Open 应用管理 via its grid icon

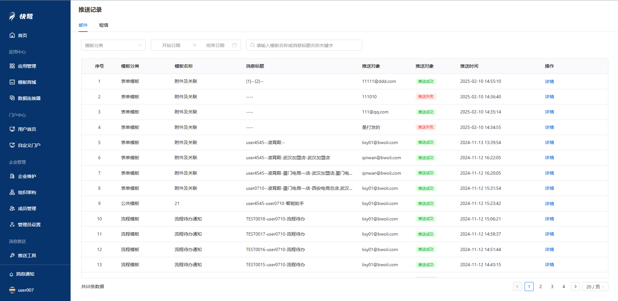pos(12,66)
